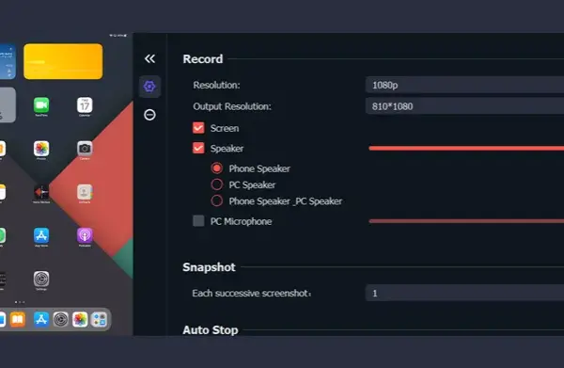Screen dimensions: 564x368
Task: Open Output Resolution dropdown showing 810*1080
Action: tap(464, 106)
